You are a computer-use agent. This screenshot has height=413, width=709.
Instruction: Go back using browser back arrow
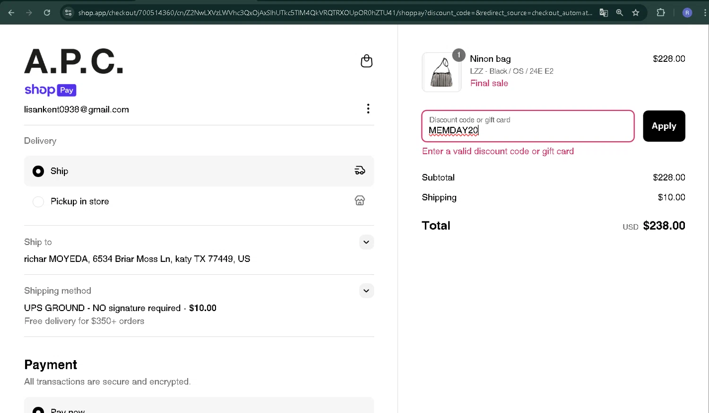tap(11, 13)
